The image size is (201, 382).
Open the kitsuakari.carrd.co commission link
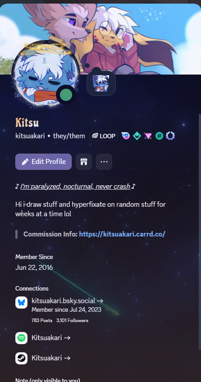coord(122,234)
